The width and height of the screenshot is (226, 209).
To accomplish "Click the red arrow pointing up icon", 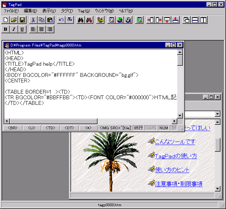I will pos(167,20).
